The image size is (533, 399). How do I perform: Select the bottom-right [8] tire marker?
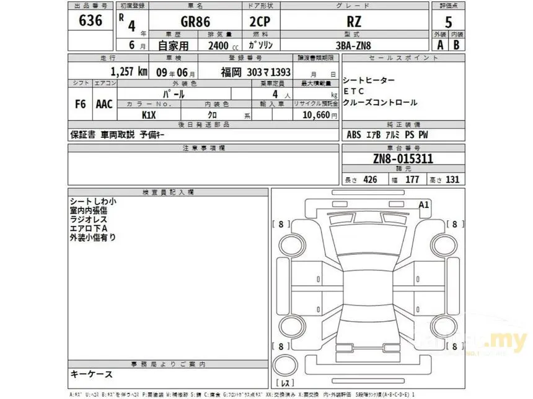[x=454, y=347]
